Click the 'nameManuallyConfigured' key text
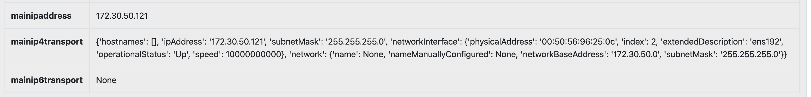 coord(439,55)
